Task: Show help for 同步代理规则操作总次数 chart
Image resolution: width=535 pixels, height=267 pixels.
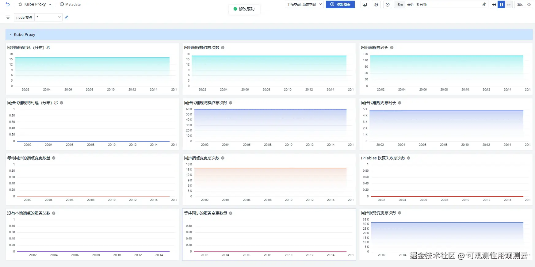Action: (x=231, y=103)
